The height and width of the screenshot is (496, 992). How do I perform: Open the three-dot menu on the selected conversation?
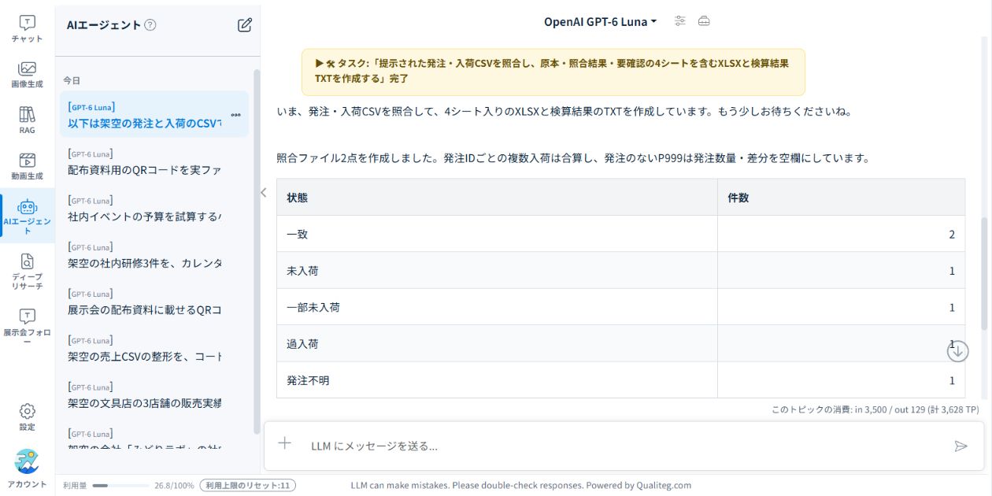[x=235, y=115]
